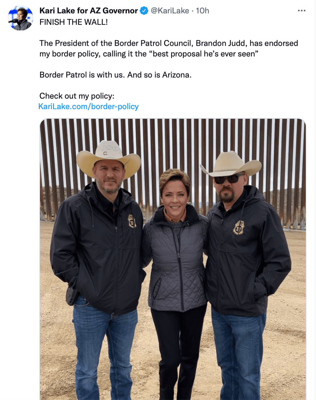Open the three-dot more options menu
Viewport: 316px width, 400px height.
pos(301,11)
